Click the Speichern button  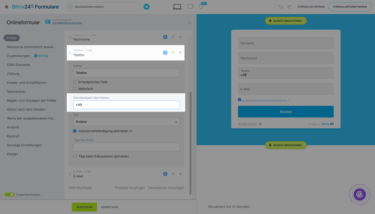(84, 207)
